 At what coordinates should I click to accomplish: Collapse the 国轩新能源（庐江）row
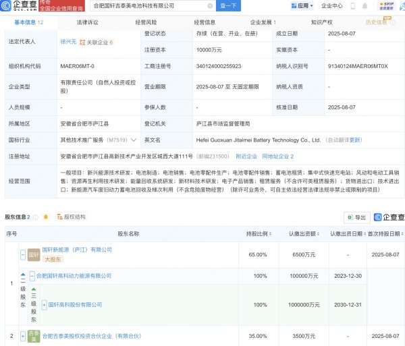[23, 255]
